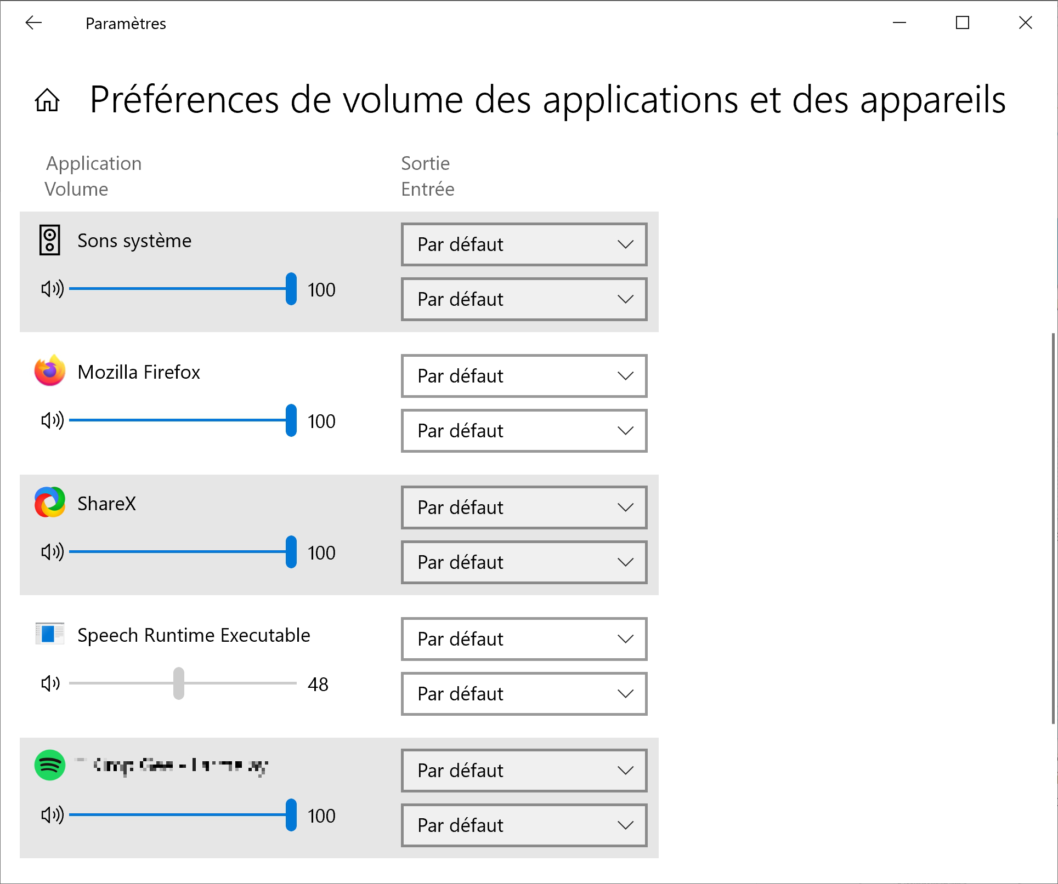Expand Spotify input device dropdown

(x=524, y=825)
